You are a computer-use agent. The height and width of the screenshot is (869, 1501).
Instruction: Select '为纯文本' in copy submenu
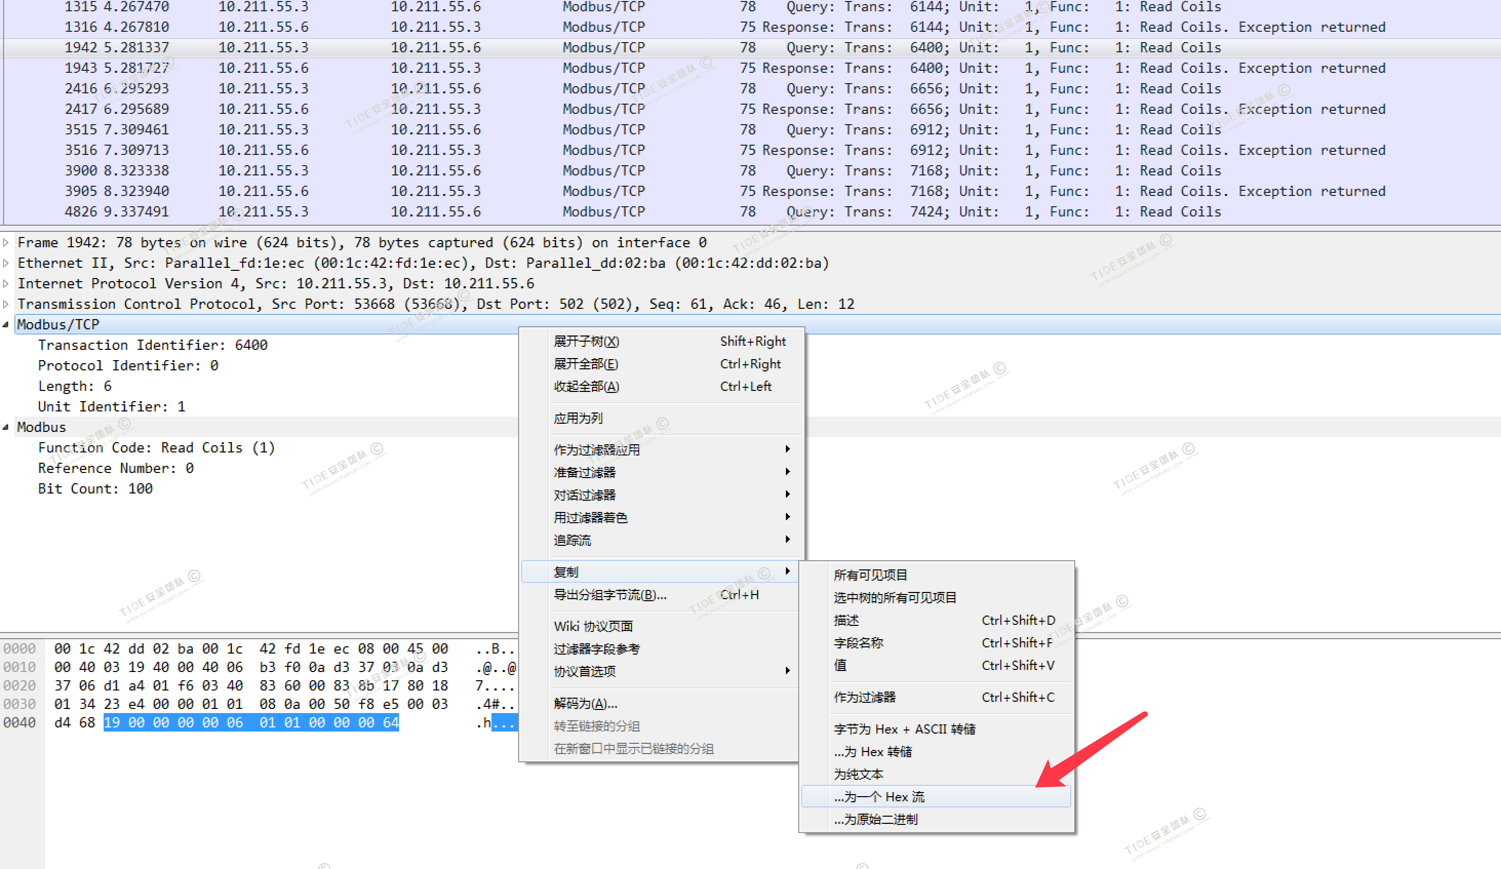tap(858, 774)
